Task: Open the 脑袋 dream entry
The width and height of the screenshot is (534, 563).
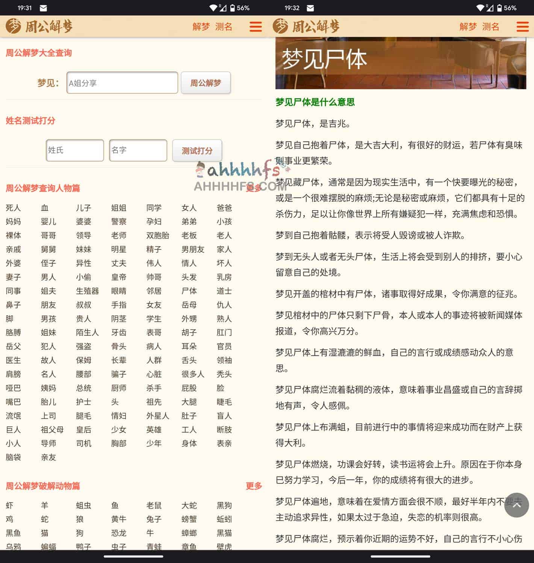Action: 13,458
